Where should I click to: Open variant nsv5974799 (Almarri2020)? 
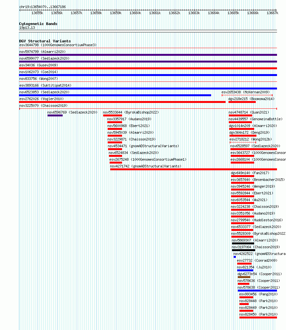click(42, 52)
